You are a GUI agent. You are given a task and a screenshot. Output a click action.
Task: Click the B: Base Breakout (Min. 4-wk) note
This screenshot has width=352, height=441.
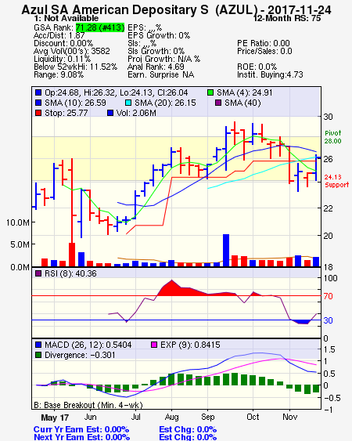[x=88, y=405]
